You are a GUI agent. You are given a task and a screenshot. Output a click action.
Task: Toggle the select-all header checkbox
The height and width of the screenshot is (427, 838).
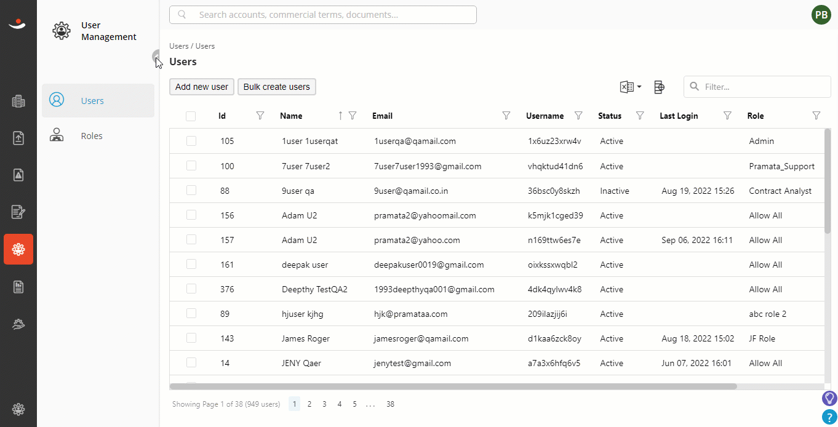click(191, 116)
